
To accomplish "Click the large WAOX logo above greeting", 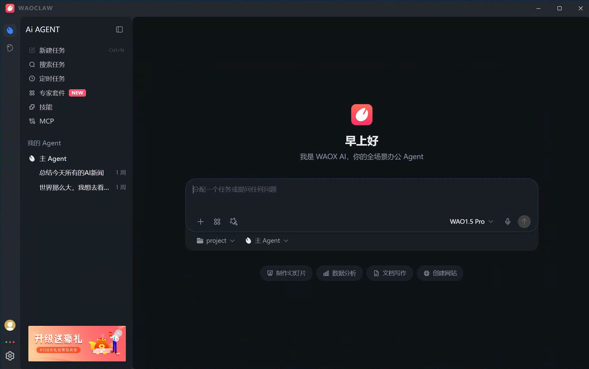I will (362, 115).
